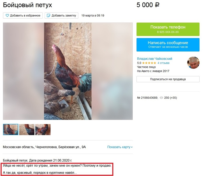Open the Написать сообщение button
This screenshot has height=176, width=204.
[x=168, y=45]
